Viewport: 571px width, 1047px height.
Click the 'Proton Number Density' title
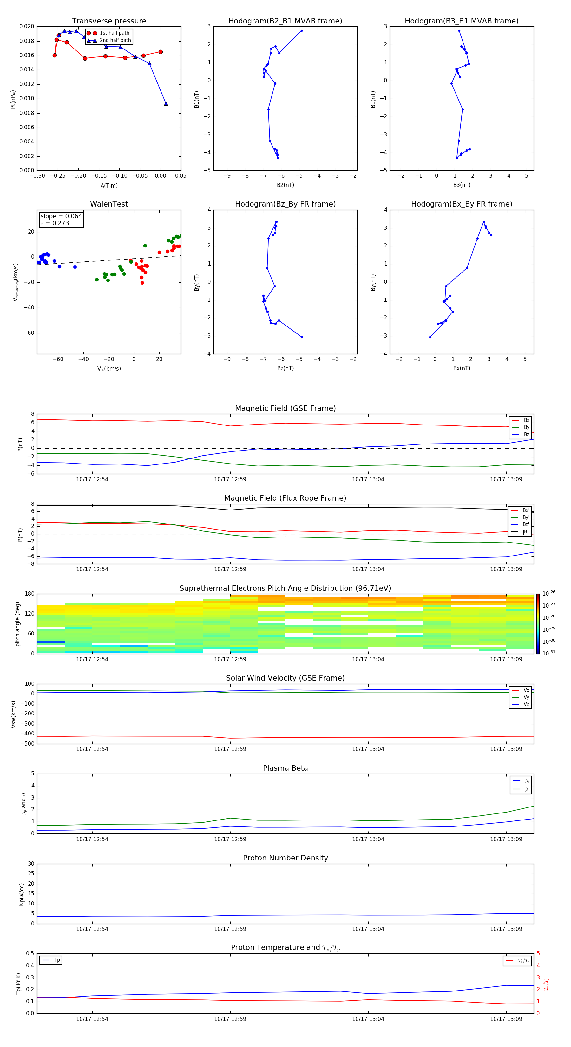point(285,858)
